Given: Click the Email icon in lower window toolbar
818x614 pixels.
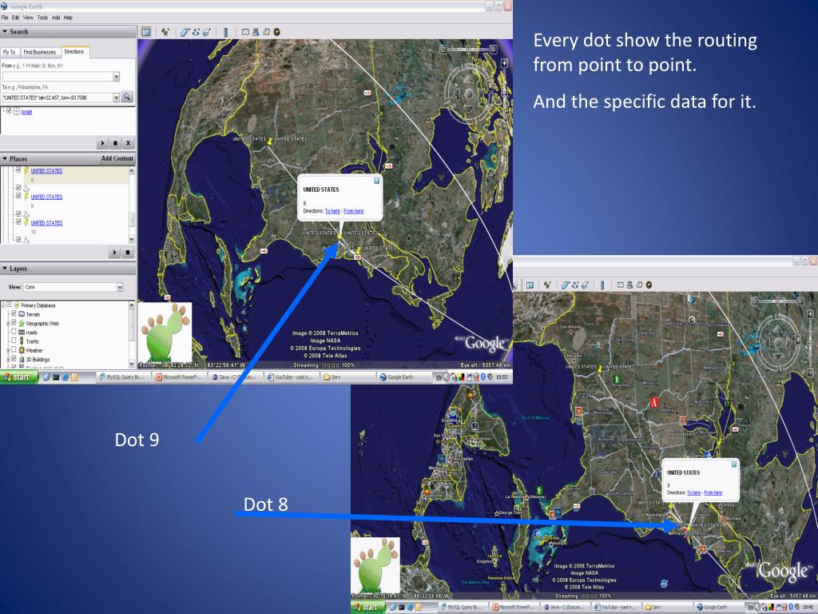Looking at the screenshot, I should pos(621,285).
